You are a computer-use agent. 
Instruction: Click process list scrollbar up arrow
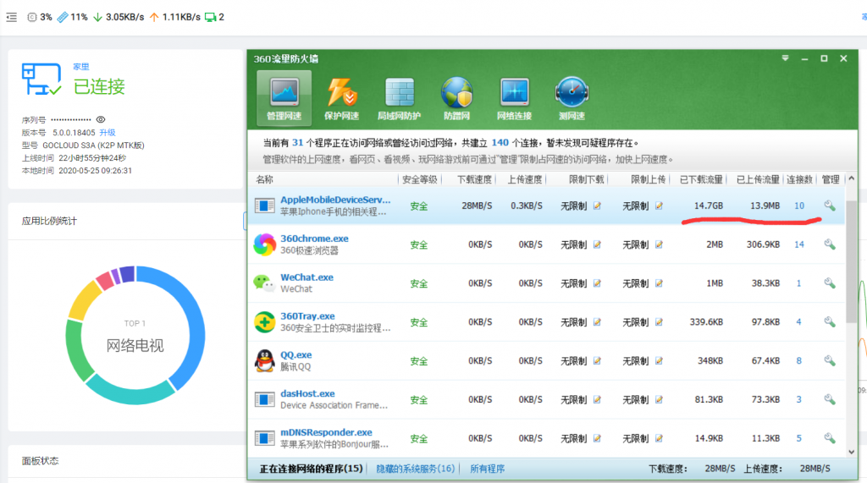click(x=852, y=178)
